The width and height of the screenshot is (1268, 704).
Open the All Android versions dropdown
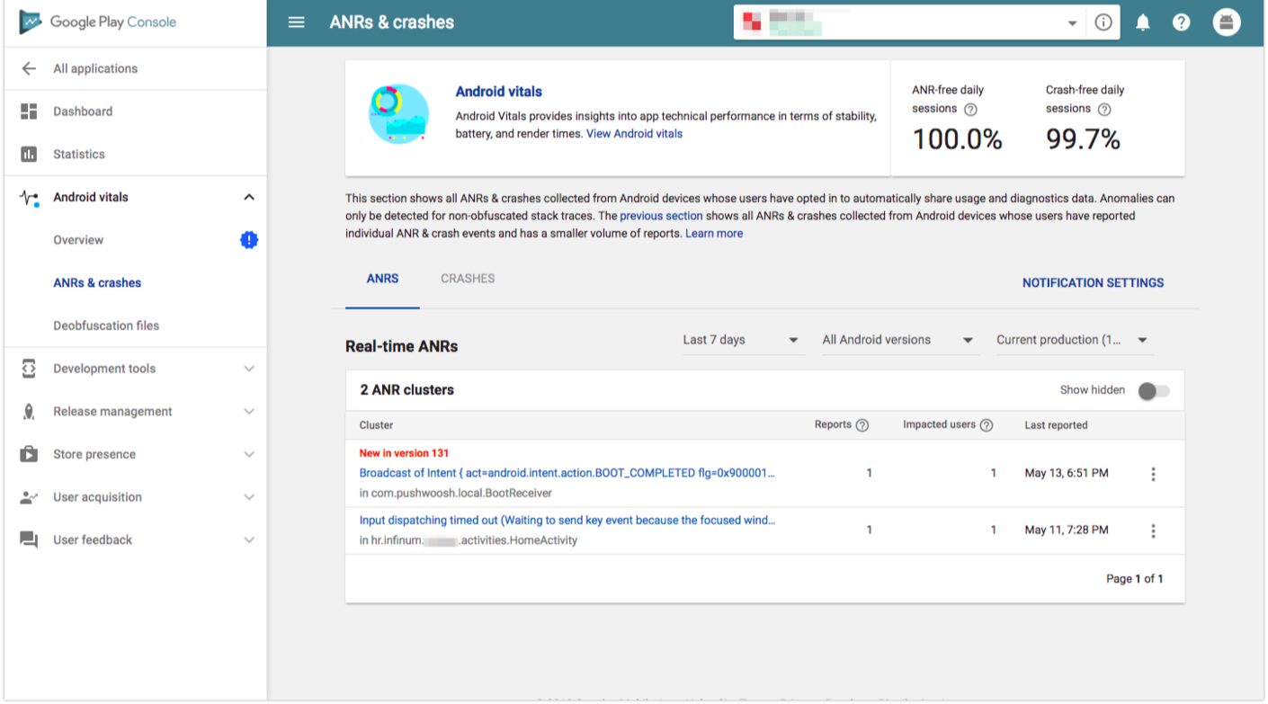[x=897, y=340]
